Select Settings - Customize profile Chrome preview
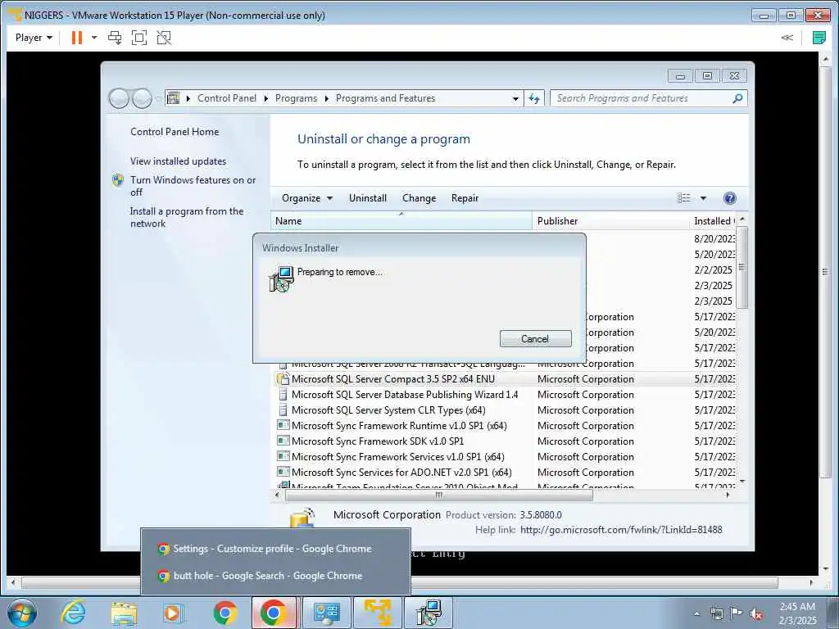The width and height of the screenshot is (839, 629). (x=274, y=549)
